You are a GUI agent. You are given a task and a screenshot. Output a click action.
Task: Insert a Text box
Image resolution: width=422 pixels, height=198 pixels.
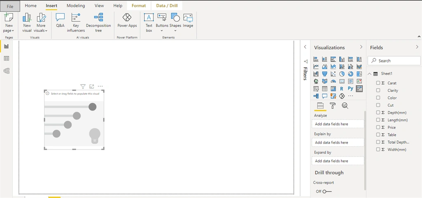[149, 23]
